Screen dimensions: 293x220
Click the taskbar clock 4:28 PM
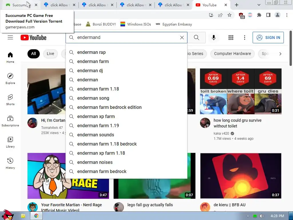coord(277,216)
